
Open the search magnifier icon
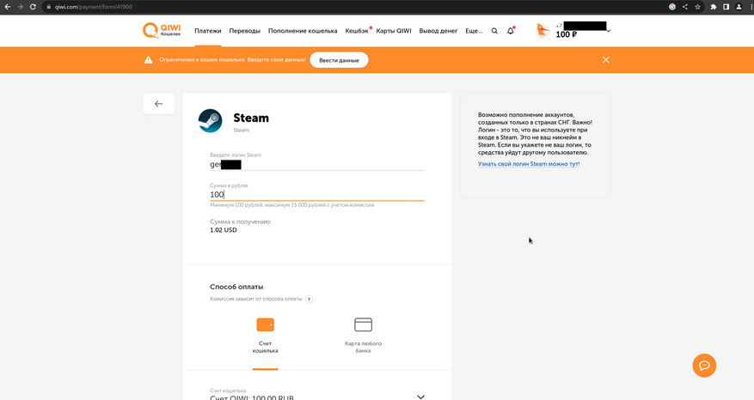(x=494, y=31)
